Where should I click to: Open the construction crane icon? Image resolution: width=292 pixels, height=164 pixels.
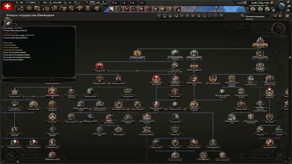(x=63, y=8)
